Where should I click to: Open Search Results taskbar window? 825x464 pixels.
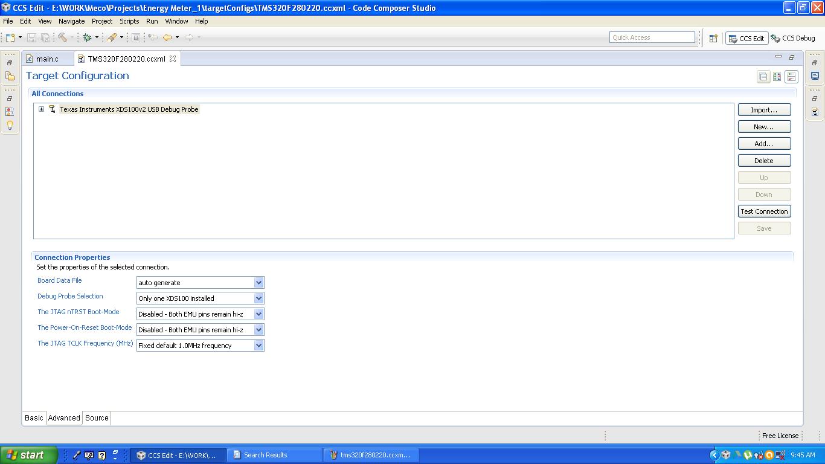[275, 455]
